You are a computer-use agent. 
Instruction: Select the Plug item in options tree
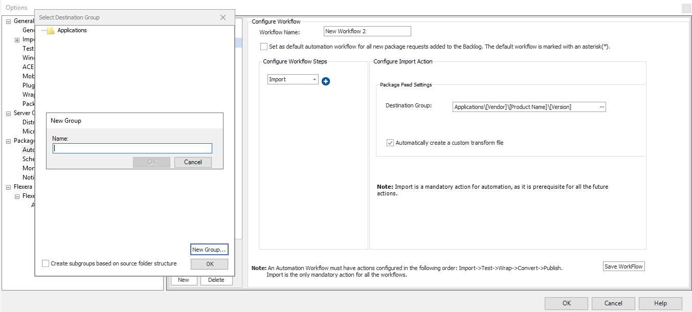pyautogui.click(x=28, y=86)
